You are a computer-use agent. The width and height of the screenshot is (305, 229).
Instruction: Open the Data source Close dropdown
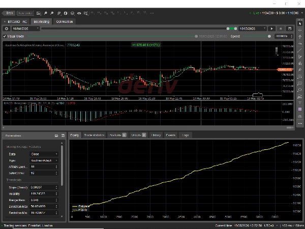[44, 154]
